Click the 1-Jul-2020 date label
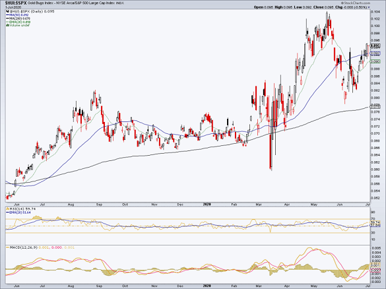This screenshot has height=289, width=386. tap(11, 7)
